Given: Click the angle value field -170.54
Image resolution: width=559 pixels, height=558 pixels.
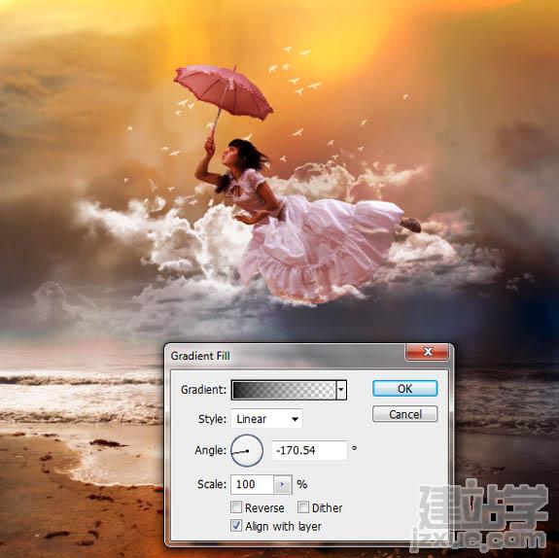Looking at the screenshot, I should click(309, 450).
